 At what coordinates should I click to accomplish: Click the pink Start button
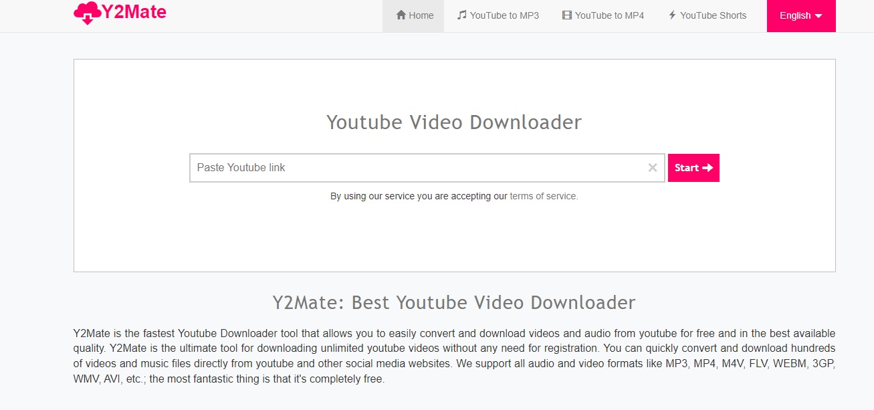click(x=693, y=168)
